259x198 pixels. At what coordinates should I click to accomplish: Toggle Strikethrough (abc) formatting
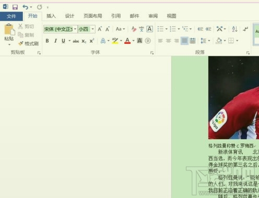point(76,41)
